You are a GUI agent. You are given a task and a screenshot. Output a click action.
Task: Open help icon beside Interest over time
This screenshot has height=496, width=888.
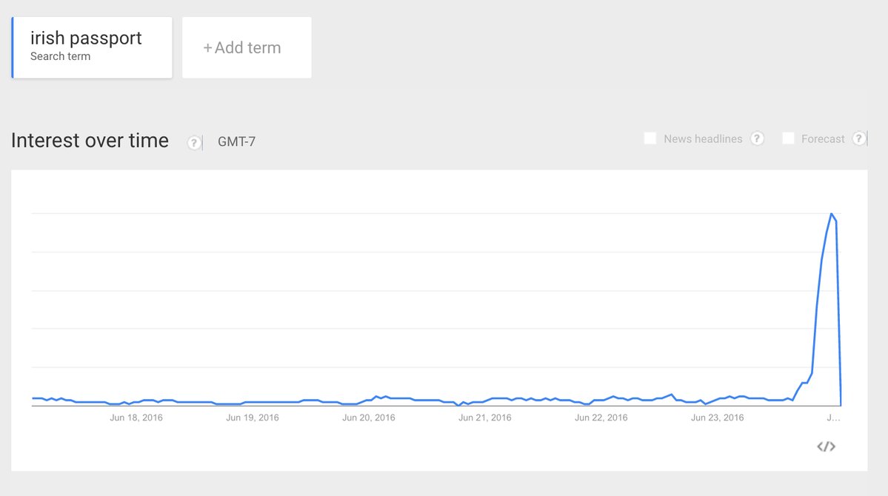194,143
